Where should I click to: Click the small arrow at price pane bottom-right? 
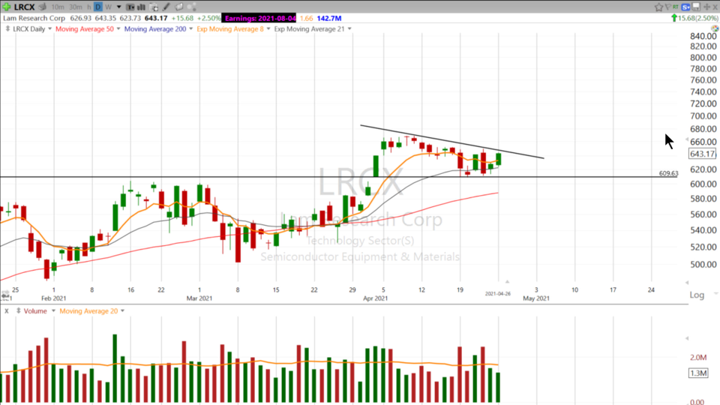pyautogui.click(x=687, y=283)
